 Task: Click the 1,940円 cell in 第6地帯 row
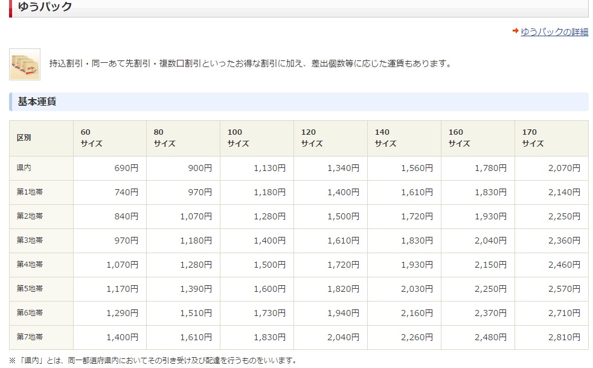pyautogui.click(x=330, y=314)
